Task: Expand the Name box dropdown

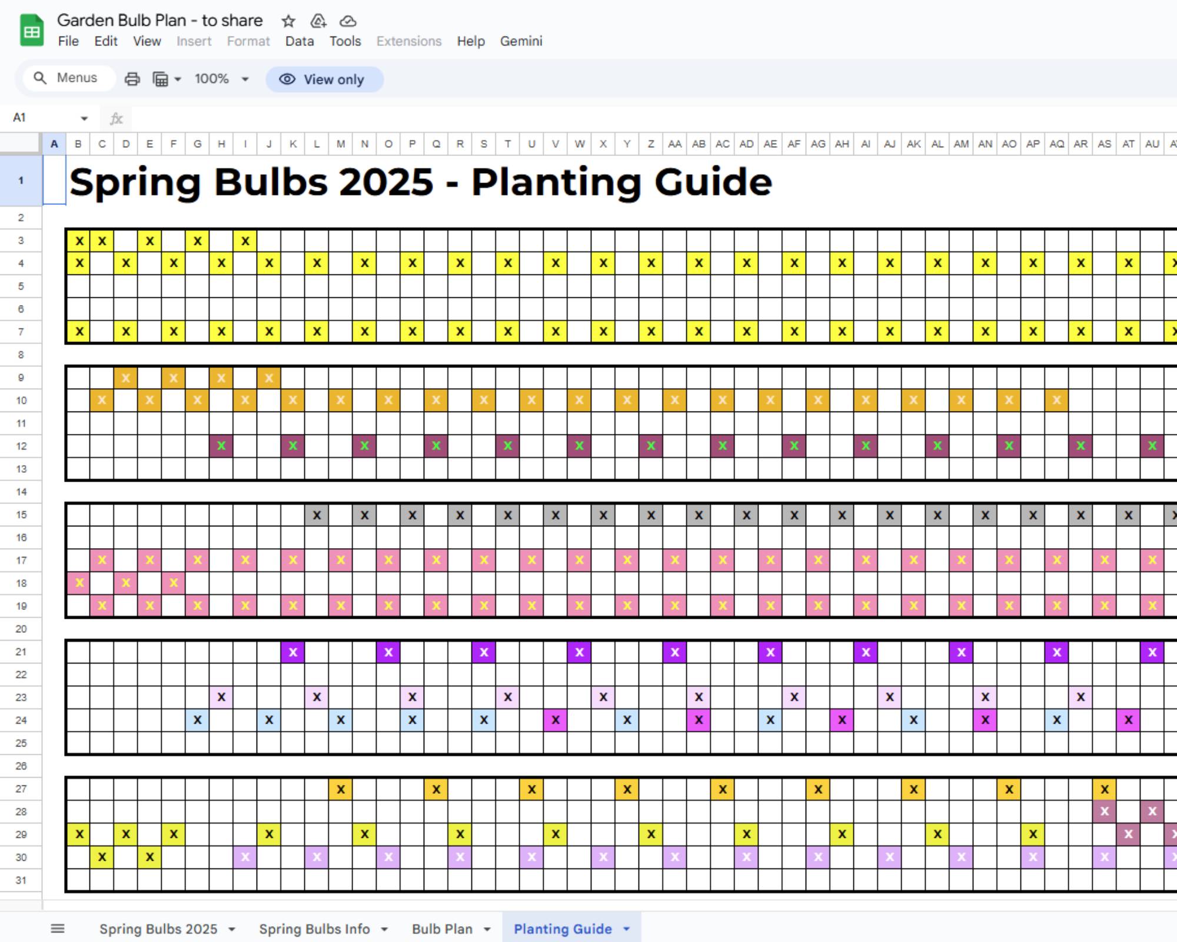Action: [x=84, y=118]
